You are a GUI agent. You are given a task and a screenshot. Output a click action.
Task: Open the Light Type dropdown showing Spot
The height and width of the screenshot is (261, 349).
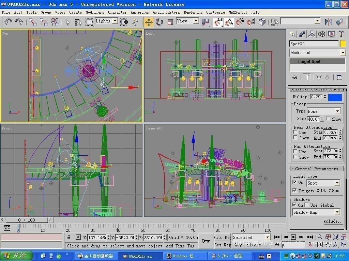click(337, 183)
